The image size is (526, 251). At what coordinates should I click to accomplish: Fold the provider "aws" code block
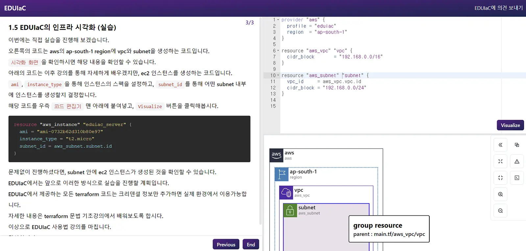[x=278, y=20]
